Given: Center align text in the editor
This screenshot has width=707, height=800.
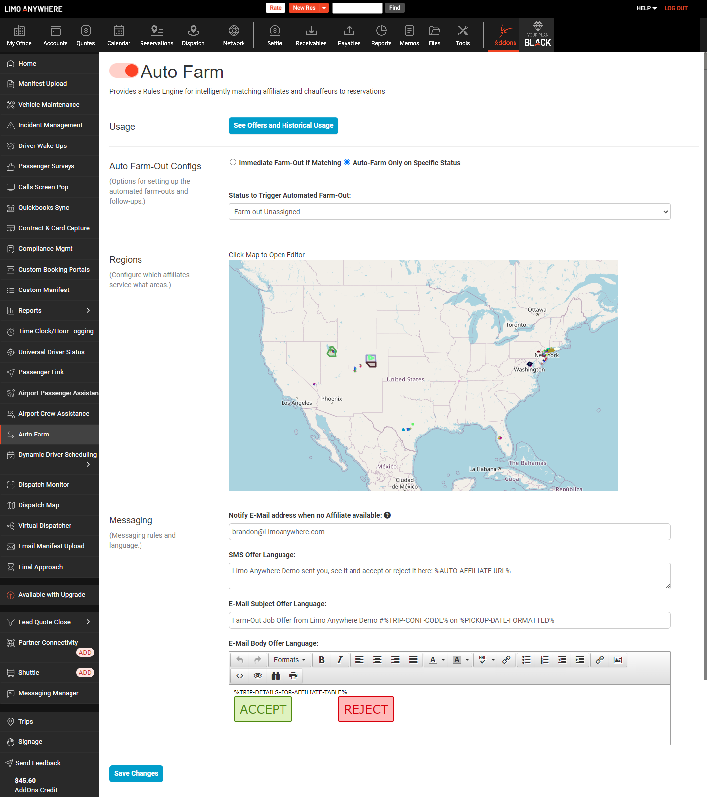Looking at the screenshot, I should pyautogui.click(x=377, y=660).
